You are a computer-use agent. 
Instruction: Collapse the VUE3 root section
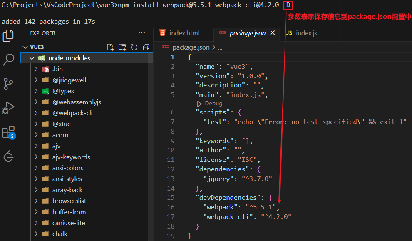(x=25, y=47)
